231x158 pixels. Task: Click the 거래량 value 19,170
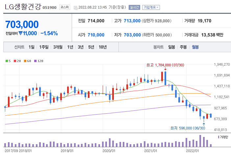tap(204, 21)
